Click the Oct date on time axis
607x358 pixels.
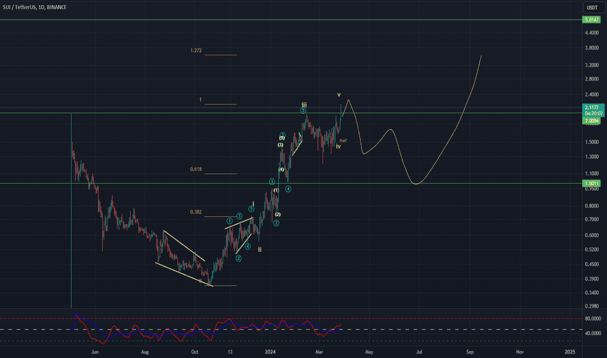point(195,351)
